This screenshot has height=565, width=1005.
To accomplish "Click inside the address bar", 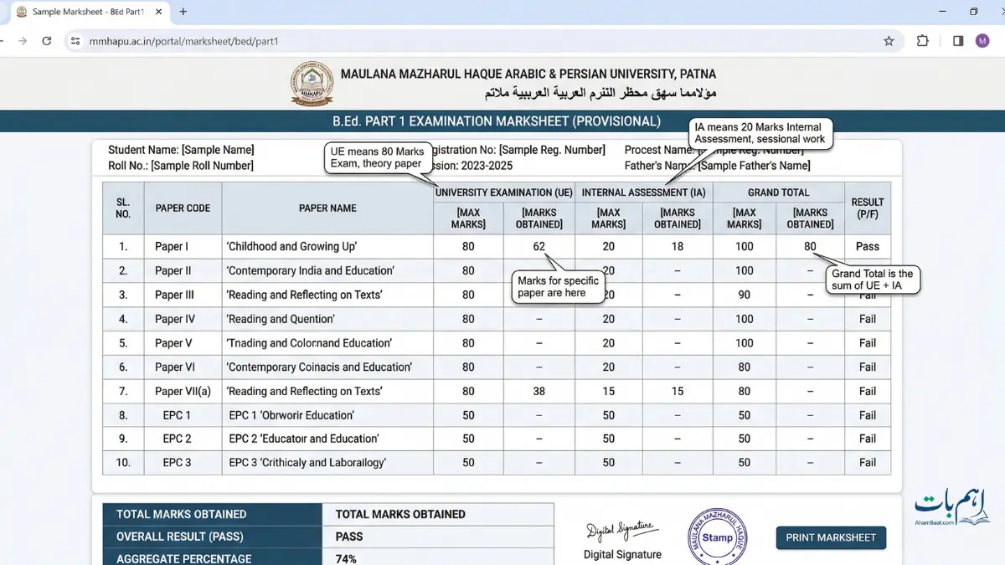I will point(251,40).
